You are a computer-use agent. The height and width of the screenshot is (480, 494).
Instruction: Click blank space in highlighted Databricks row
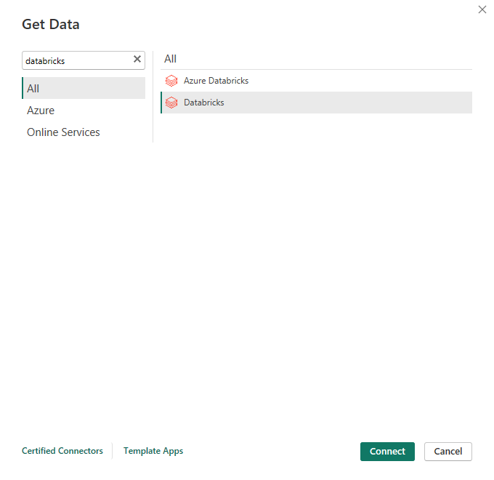(x=349, y=103)
